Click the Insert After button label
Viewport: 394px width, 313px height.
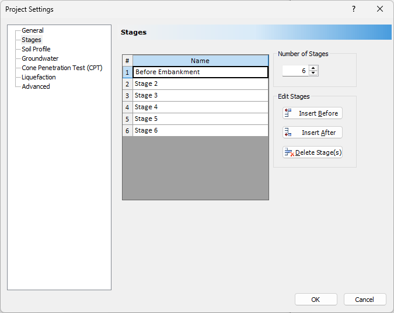319,133
